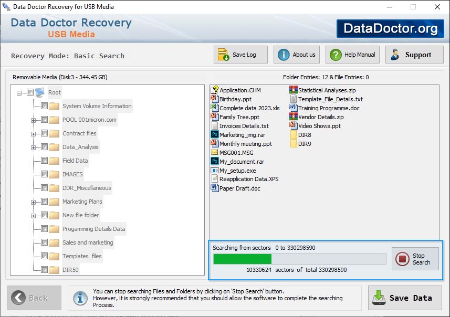450x317 pixels.
Task: Select the Marketing Plans tree label
Action: (x=82, y=202)
